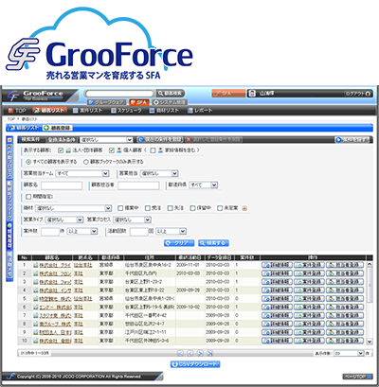Click the 検索する button
The image size is (379, 387).
click(x=213, y=243)
